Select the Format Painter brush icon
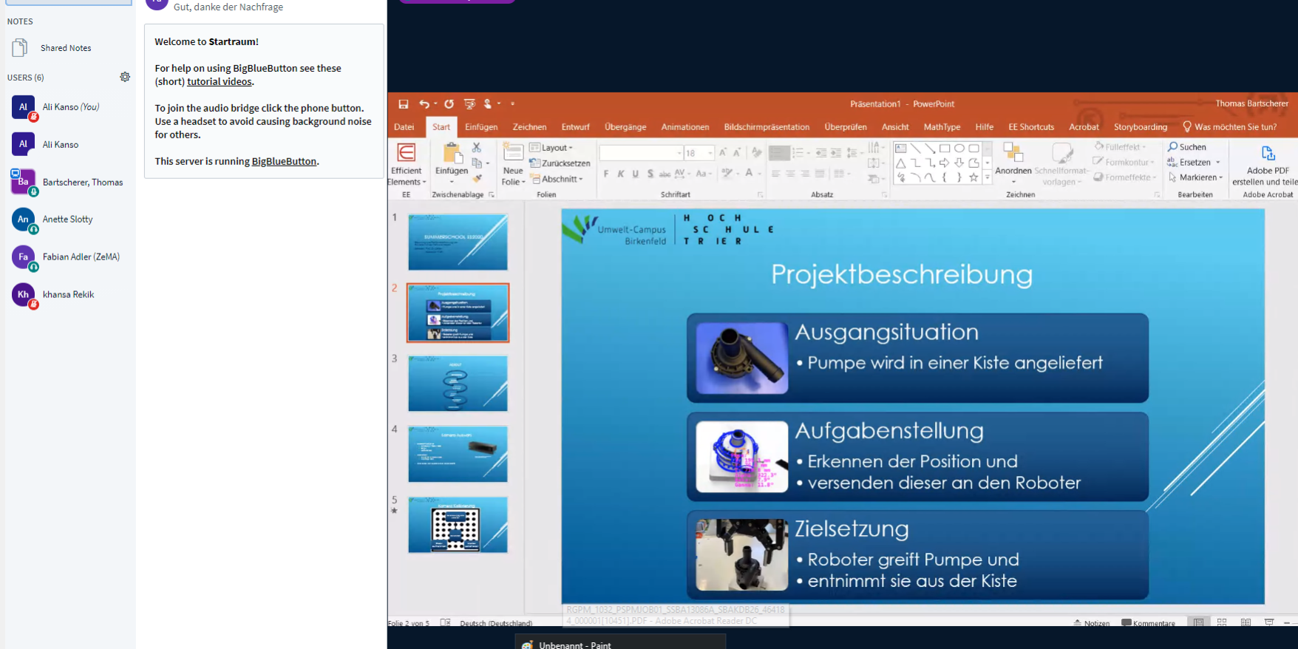This screenshot has width=1298, height=649. (478, 179)
